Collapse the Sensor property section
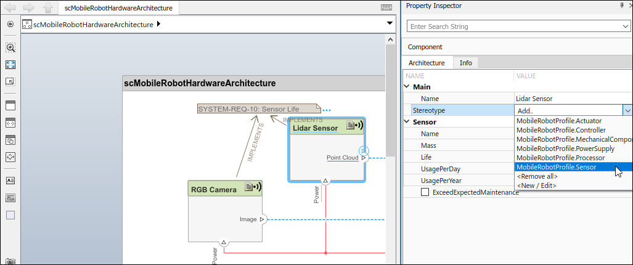 [407, 122]
